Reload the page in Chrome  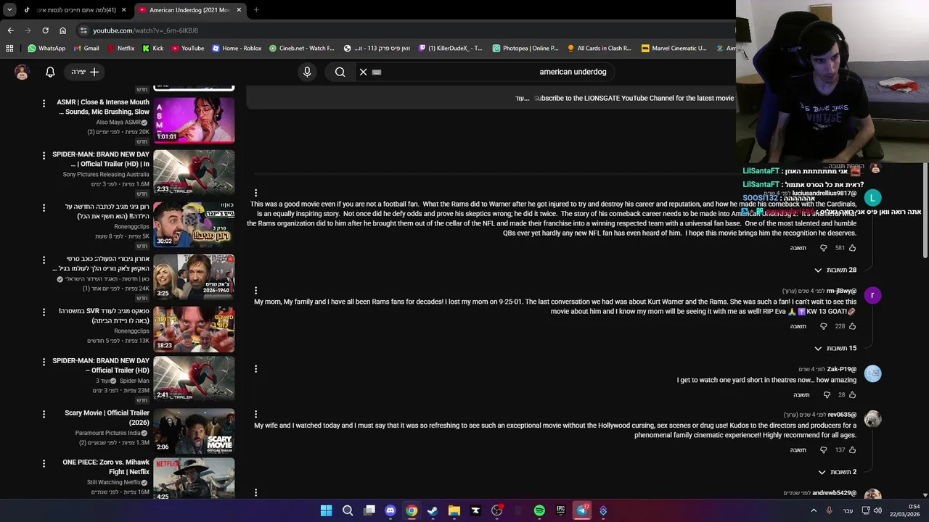[x=45, y=30]
